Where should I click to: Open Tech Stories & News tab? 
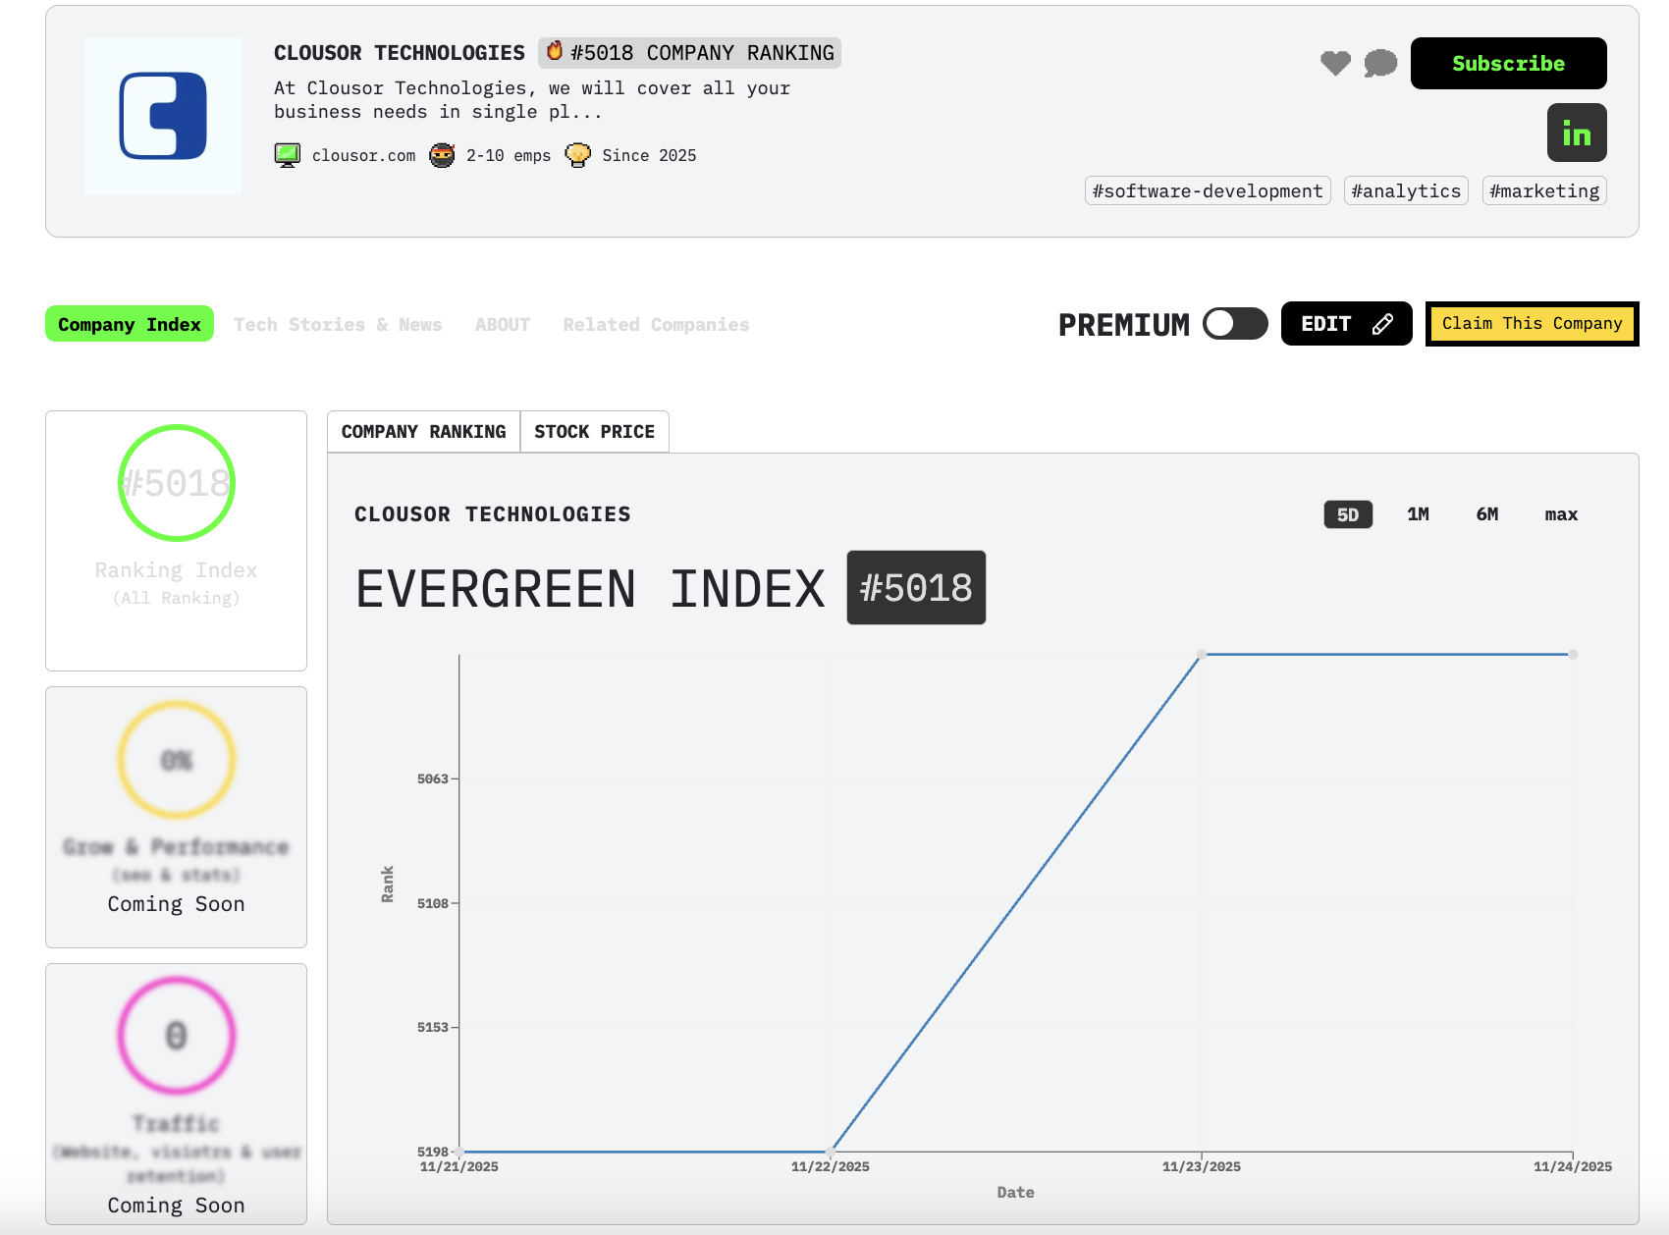338,325
